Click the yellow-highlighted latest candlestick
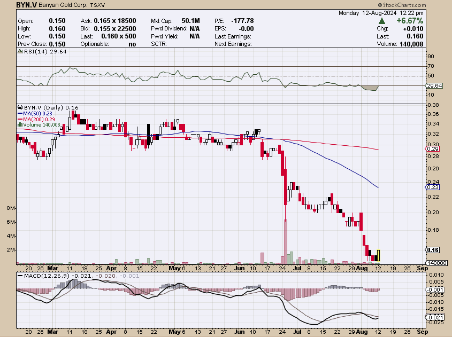Screen dimensions: 452x337 click(379, 256)
